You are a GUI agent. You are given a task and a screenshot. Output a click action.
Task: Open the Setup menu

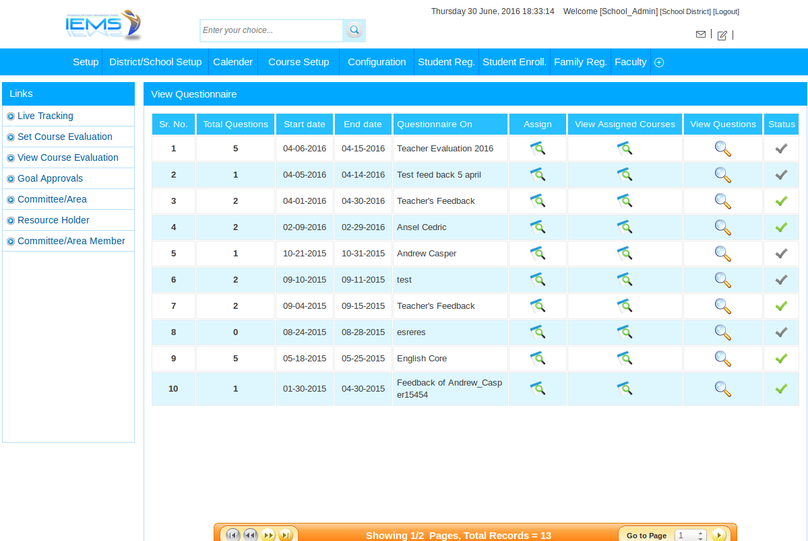[86, 63]
